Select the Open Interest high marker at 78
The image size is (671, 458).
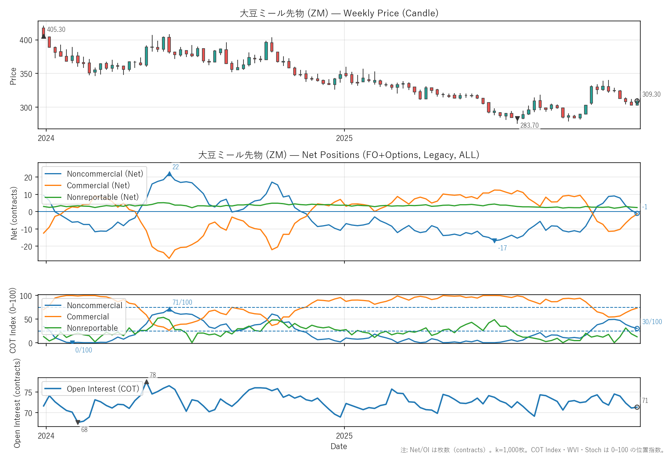pos(146,382)
